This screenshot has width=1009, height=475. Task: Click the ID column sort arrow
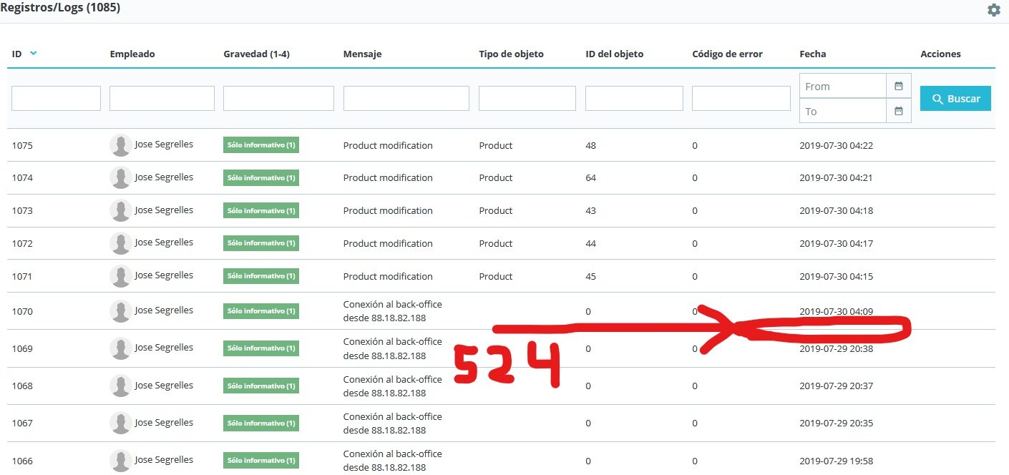(x=34, y=54)
